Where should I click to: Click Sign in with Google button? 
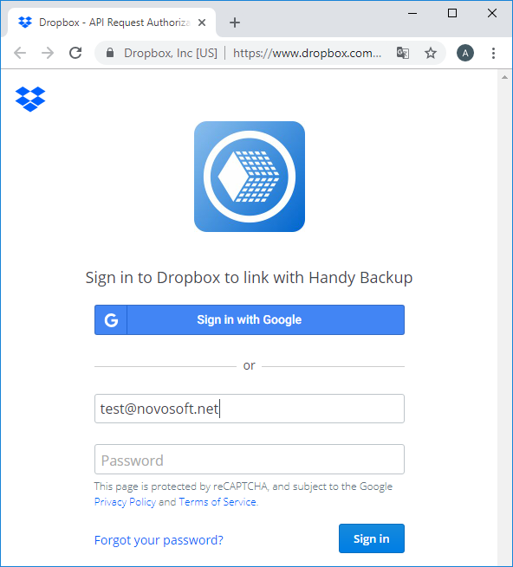point(250,319)
